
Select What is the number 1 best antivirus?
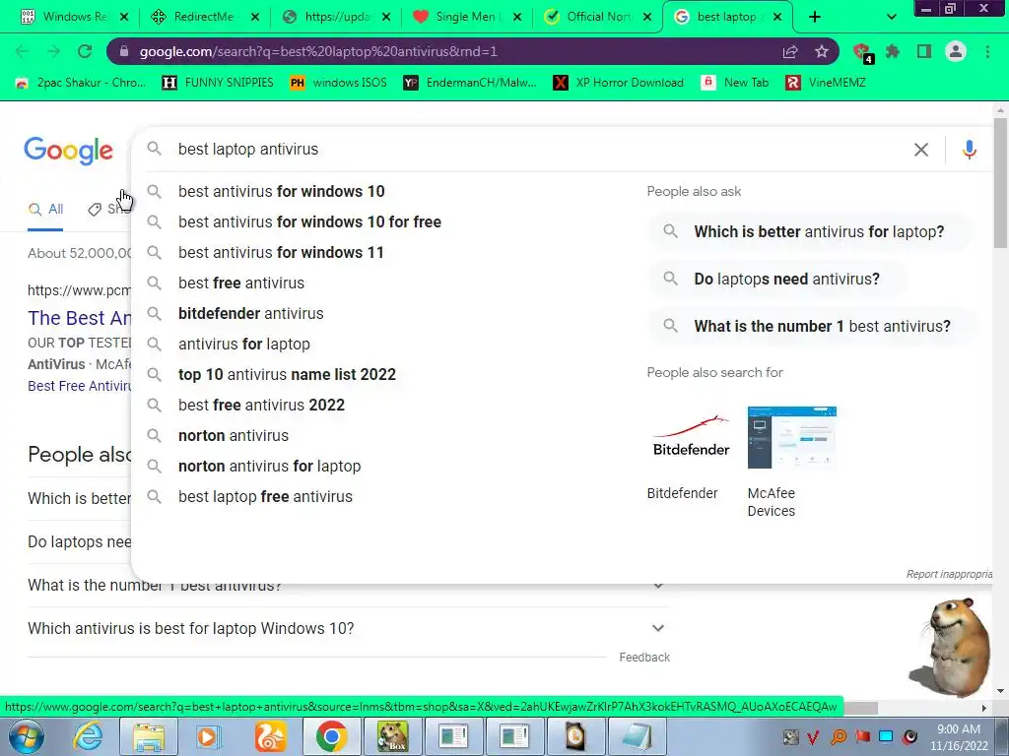pos(813,326)
